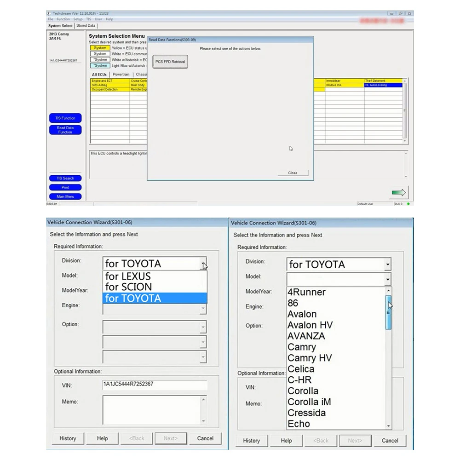
Task: Select Cressida from model list
Action: click(336, 413)
